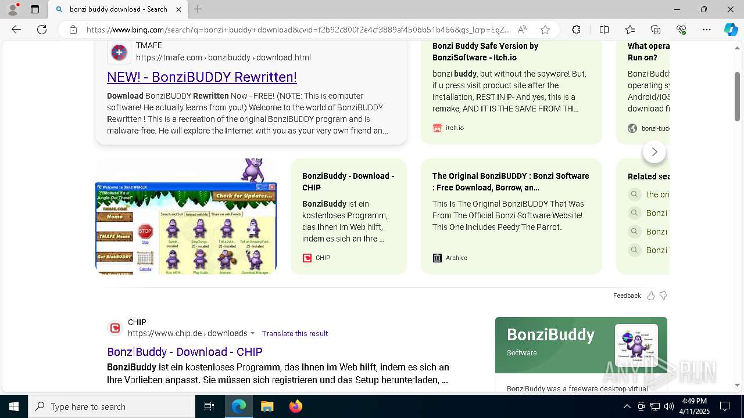Give thumbs down feedback
This screenshot has width=744, height=418.
663,296
